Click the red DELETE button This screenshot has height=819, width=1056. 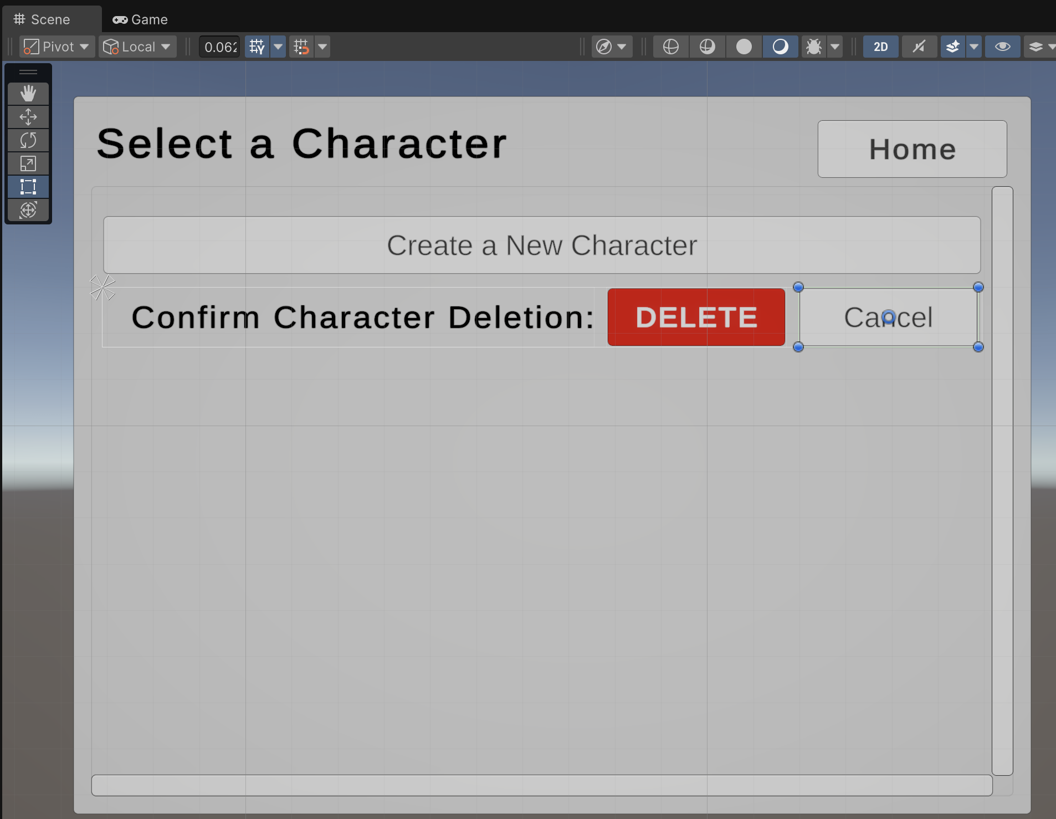(696, 318)
